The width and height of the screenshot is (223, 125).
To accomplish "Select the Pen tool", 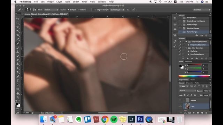I will coord(18,76).
